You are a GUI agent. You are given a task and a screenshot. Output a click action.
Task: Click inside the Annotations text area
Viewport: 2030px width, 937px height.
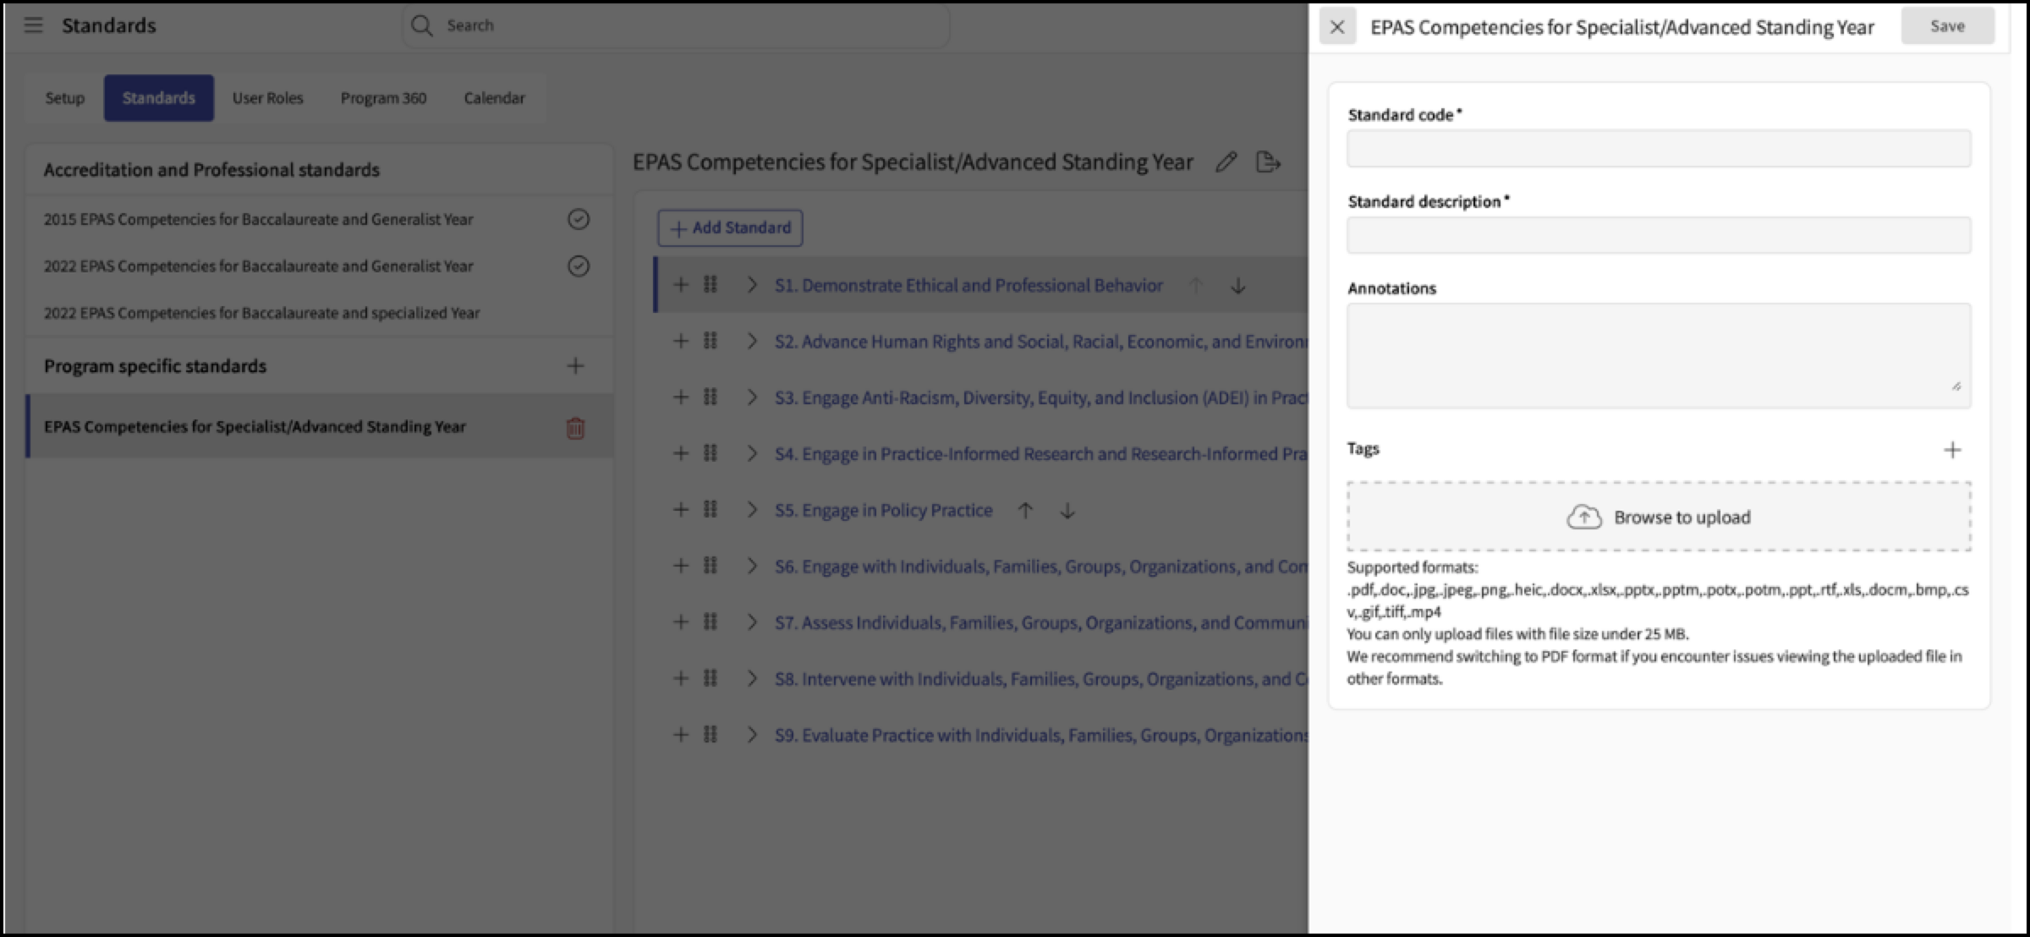1659,356
